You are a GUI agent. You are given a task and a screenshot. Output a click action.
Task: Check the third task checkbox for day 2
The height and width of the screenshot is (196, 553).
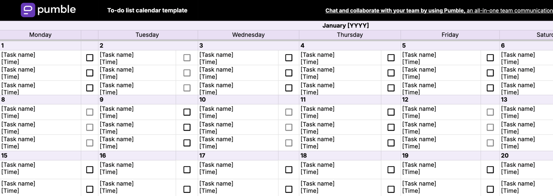[x=187, y=88]
